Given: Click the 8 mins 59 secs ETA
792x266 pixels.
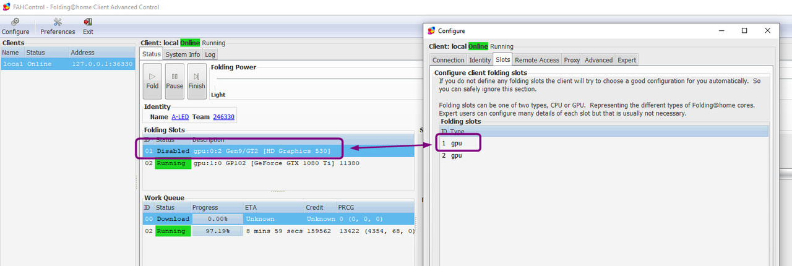Looking at the screenshot, I should 273,231.
